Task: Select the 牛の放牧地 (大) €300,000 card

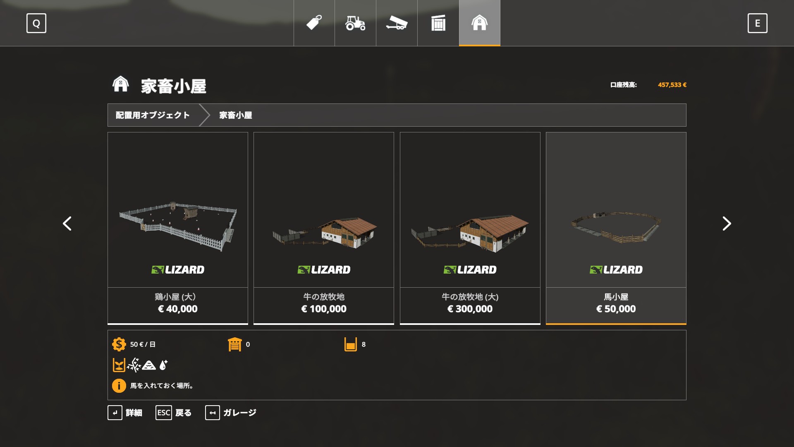Action: pos(470,228)
